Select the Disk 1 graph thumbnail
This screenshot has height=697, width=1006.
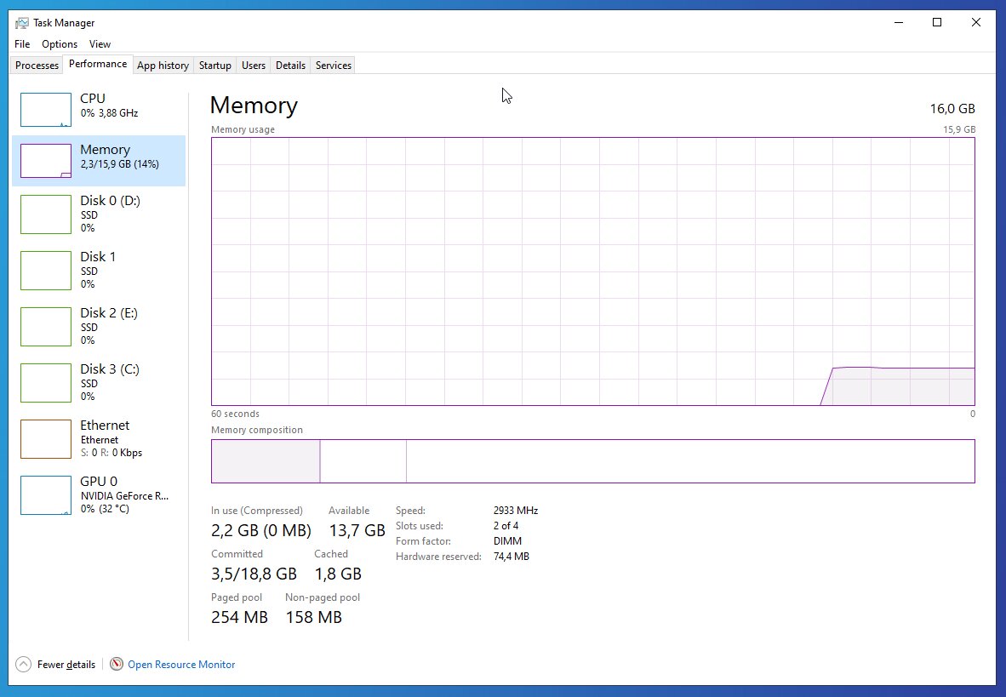coord(46,270)
